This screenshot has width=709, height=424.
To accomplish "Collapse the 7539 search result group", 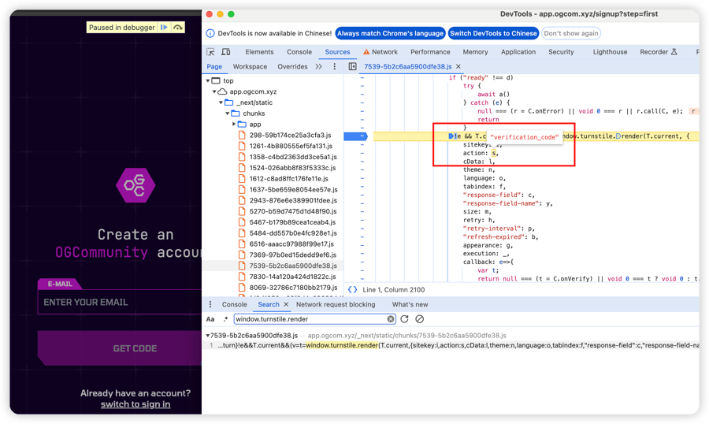I will [x=208, y=336].
